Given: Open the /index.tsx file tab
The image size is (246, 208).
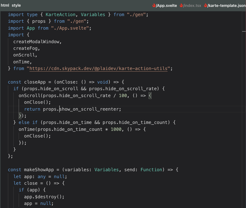Looking at the screenshot, I should 192,5.
